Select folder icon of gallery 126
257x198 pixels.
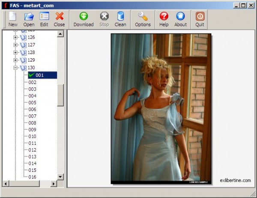[23, 37]
